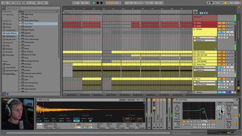Open the Snare Fast Auto Filter device chooser
Image resolution: width=242 pixels, height=136 pixels.
pyautogui.click(x=205, y=67)
